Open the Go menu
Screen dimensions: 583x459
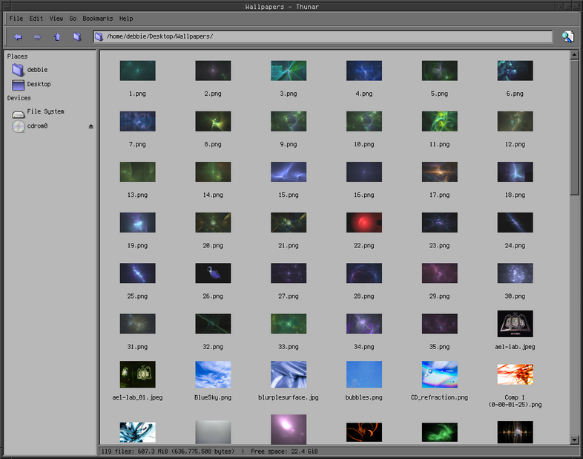[73, 19]
